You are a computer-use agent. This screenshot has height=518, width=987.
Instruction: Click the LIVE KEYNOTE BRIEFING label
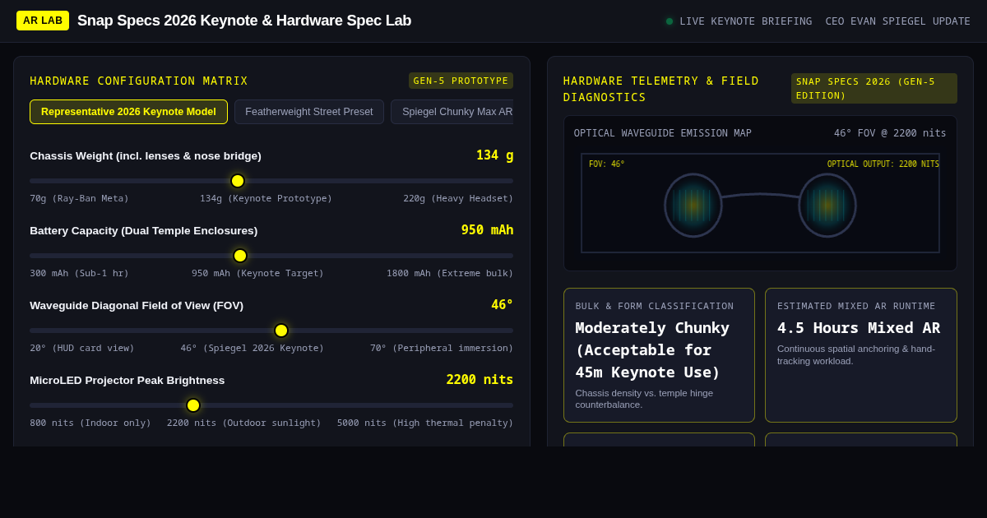coord(746,21)
